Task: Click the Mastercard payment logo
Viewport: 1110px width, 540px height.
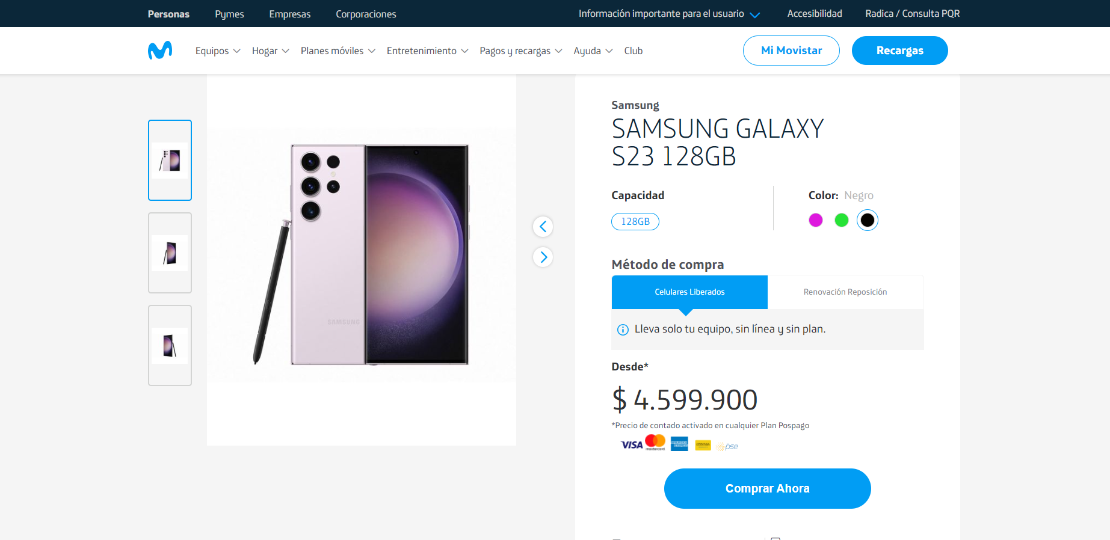Action: (655, 443)
